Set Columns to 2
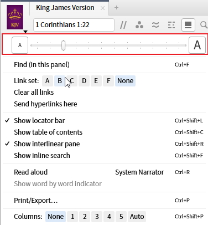Viewport: 208px width, 225px height. pos(85,217)
